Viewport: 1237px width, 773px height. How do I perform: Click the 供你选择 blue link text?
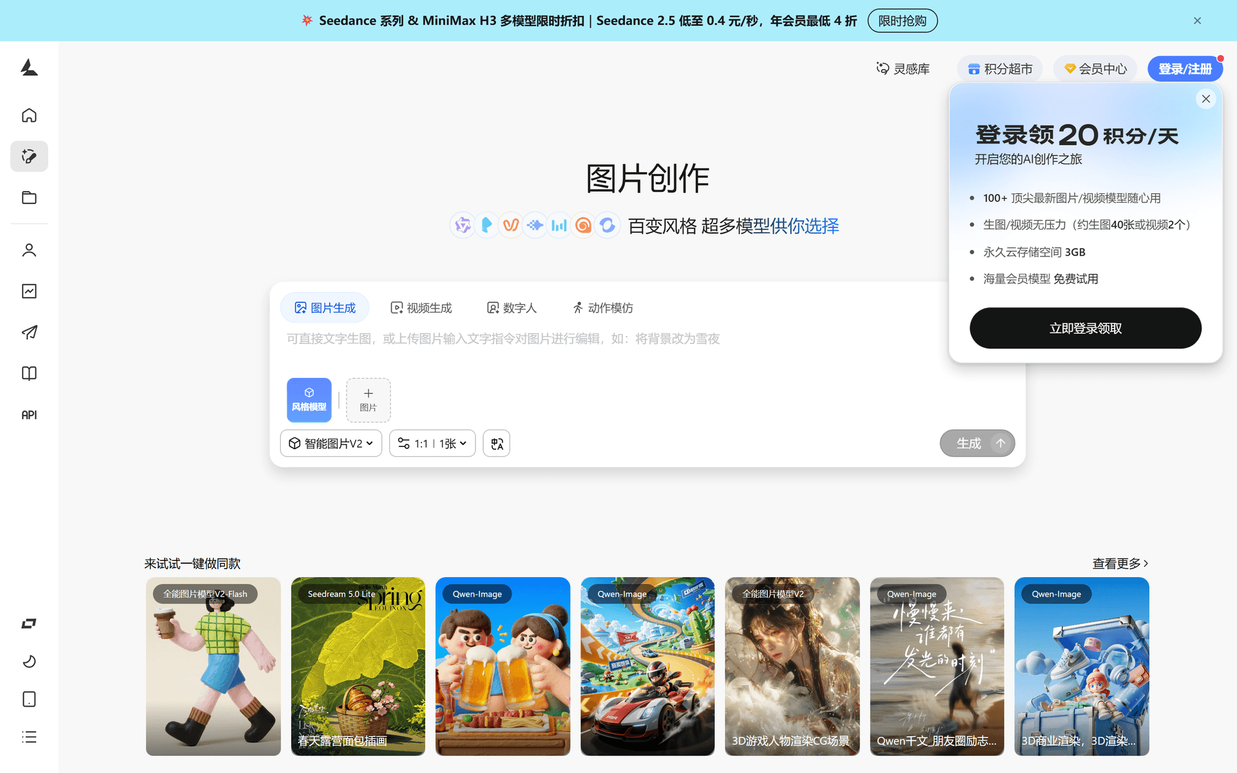coord(805,226)
